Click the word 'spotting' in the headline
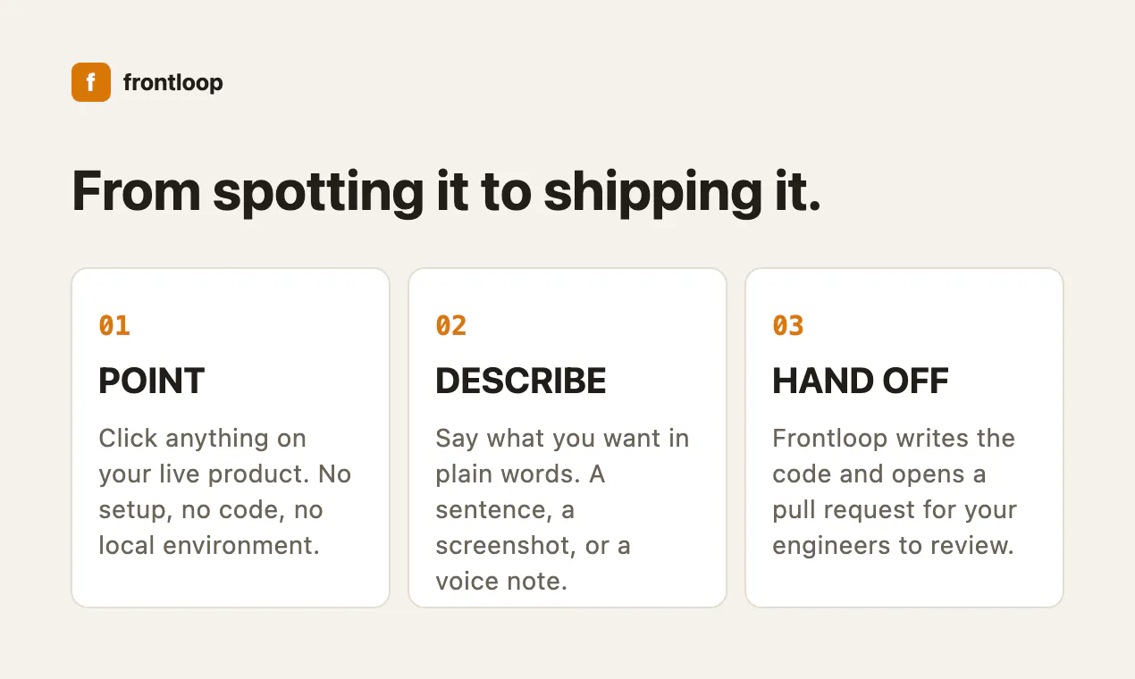The width and height of the screenshot is (1135, 679). coord(318,193)
